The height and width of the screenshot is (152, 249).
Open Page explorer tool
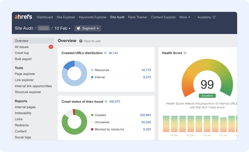click(x=25, y=74)
